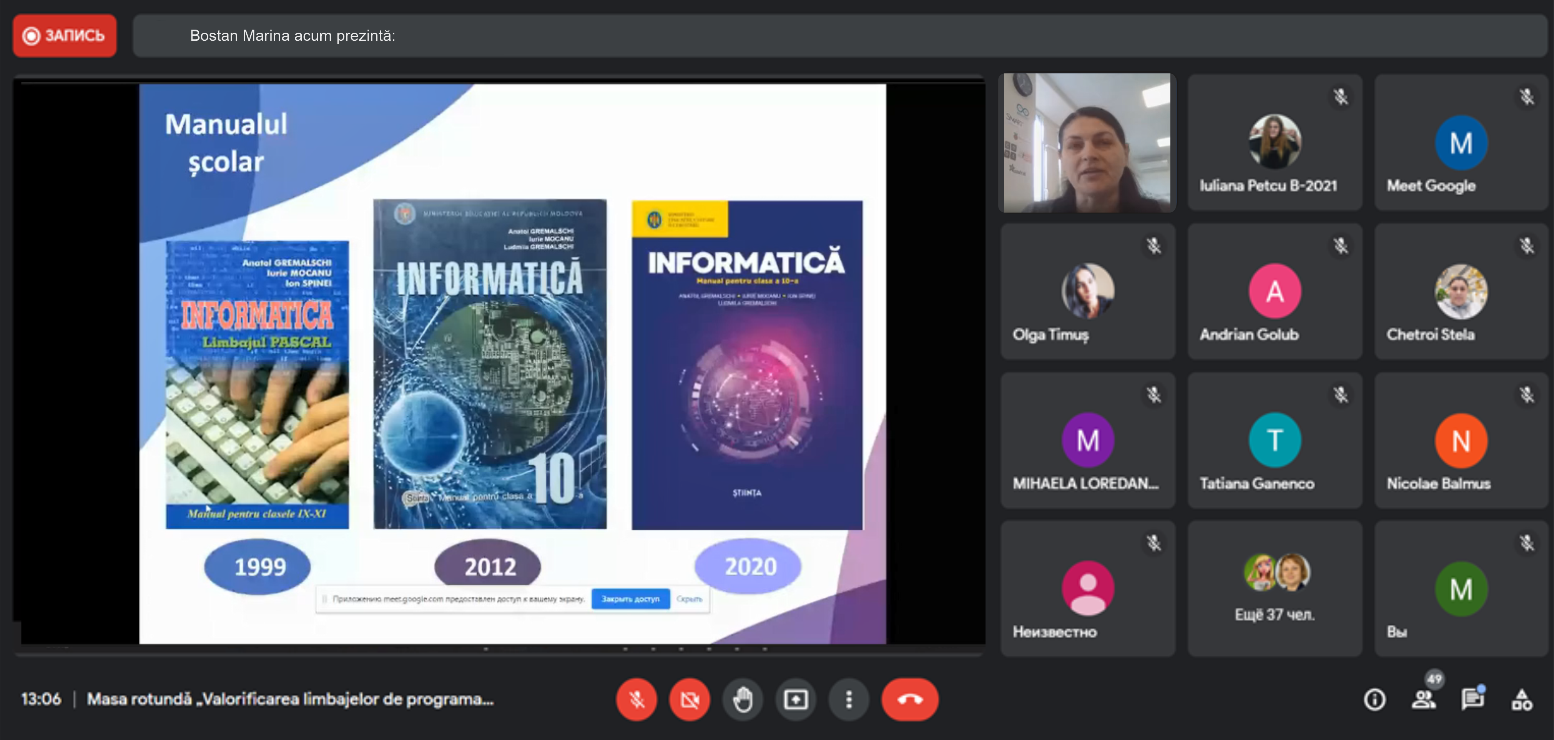This screenshot has width=1554, height=740.
Task: Raise hand using the hand icon
Action: pyautogui.click(x=743, y=700)
